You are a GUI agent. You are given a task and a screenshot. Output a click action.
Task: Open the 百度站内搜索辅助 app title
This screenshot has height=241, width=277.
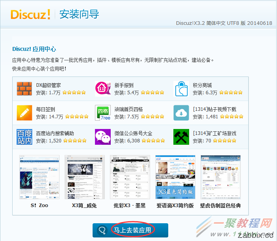[55, 133]
